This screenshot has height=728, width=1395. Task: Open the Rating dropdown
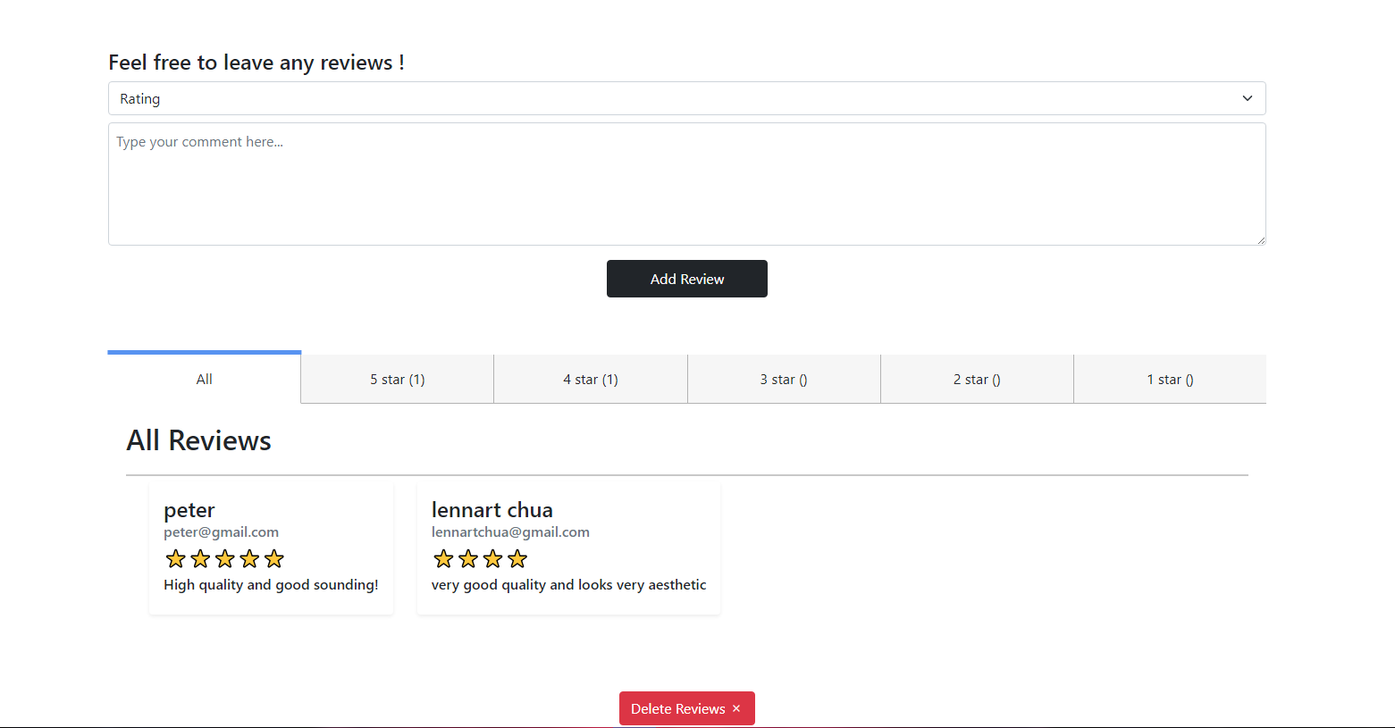[686, 98]
